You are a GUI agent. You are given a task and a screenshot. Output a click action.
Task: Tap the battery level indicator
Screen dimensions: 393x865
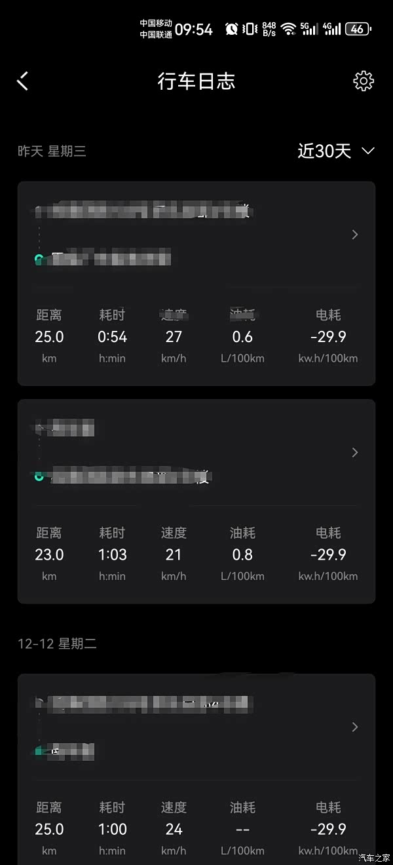tap(358, 29)
